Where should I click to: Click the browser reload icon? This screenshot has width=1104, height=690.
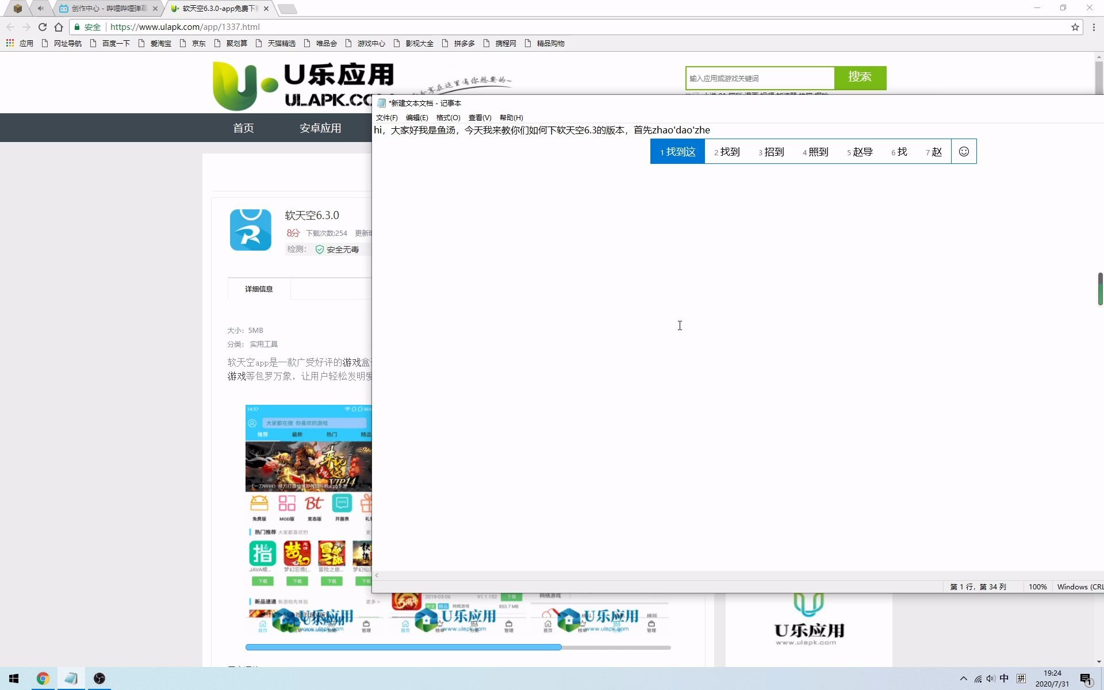pos(43,27)
